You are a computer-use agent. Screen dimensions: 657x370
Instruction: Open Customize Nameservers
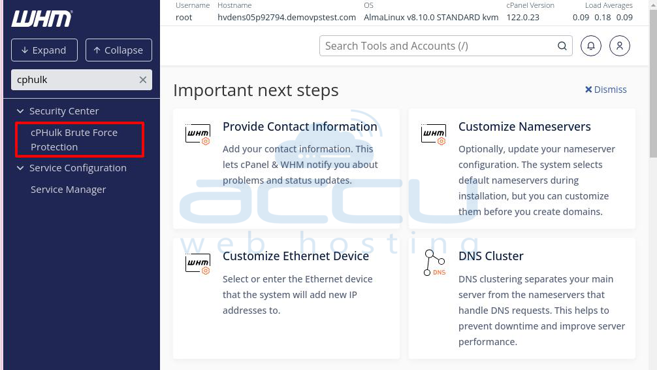click(x=524, y=127)
